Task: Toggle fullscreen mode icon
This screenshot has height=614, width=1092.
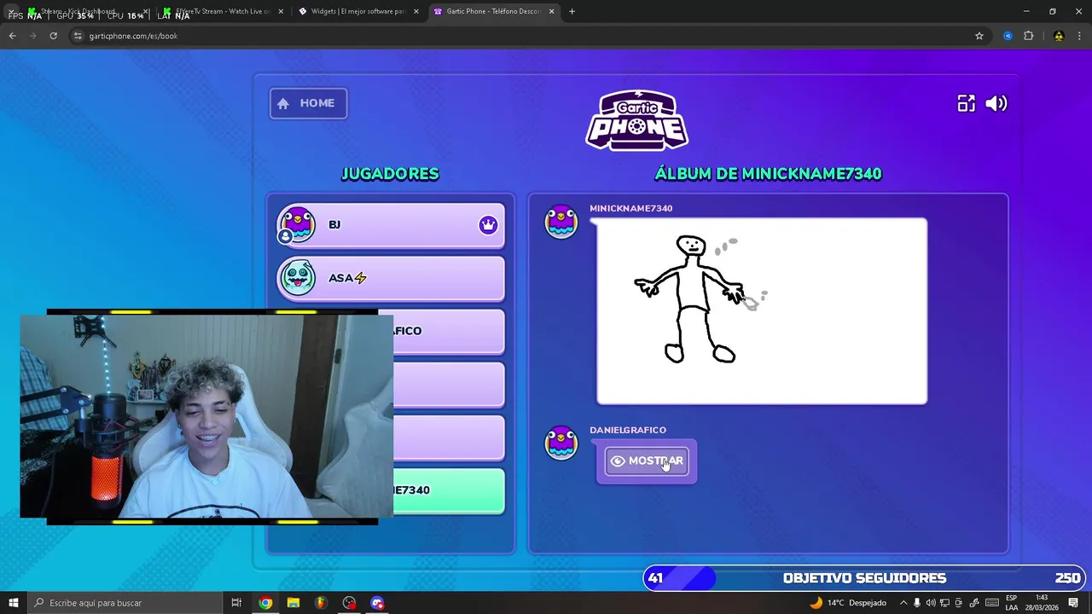Action: pos(966,103)
